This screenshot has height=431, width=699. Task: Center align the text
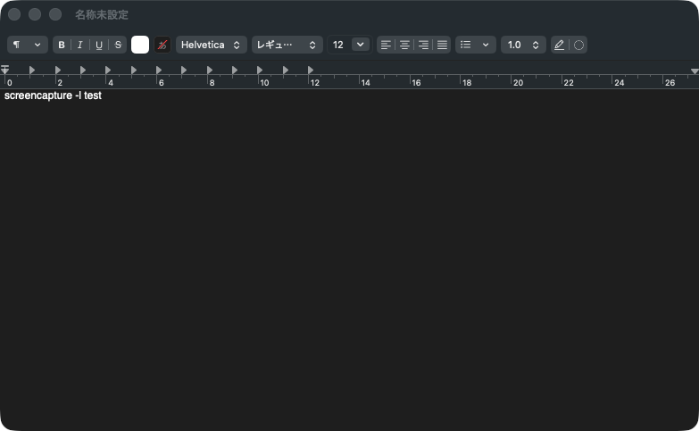point(404,45)
